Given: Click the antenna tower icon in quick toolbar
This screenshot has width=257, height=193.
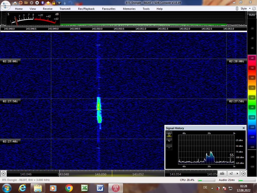Looking at the screenshot, I should pos(65,3).
